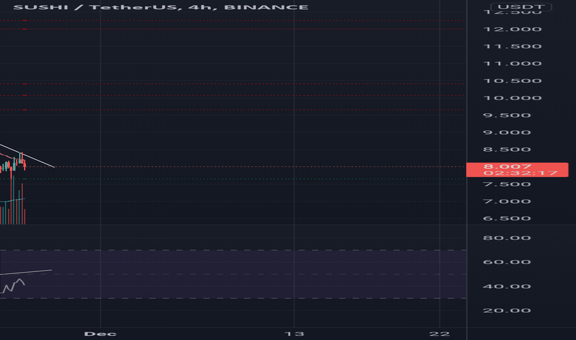Screen dimensions: 576x340
Task: Click the 10.500 price axis label
Action: point(512,81)
